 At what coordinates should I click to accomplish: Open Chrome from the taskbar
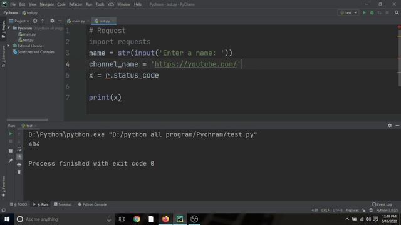137,219
